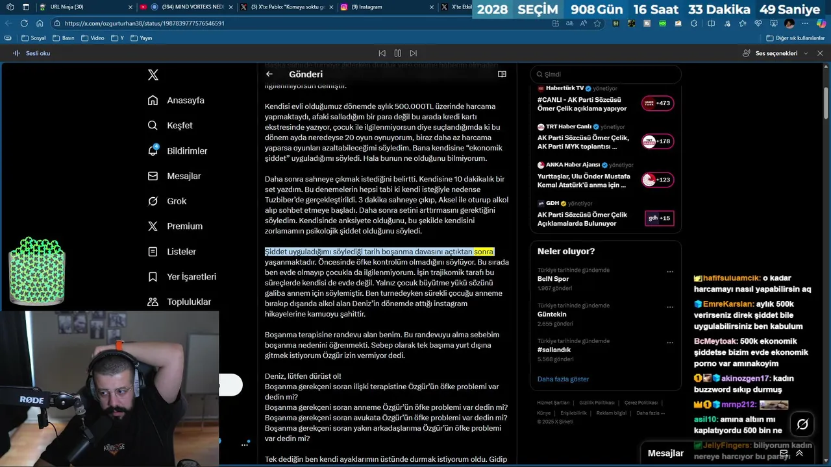Click the +473 listeners badge
Viewport: 831px width, 467px height.
tap(658, 103)
